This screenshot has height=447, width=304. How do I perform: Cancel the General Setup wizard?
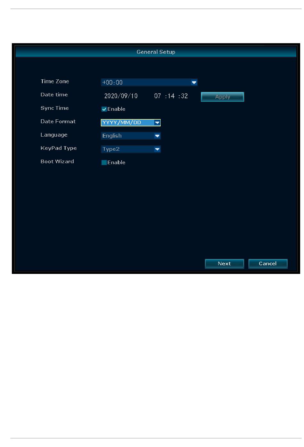pyautogui.click(x=268, y=264)
